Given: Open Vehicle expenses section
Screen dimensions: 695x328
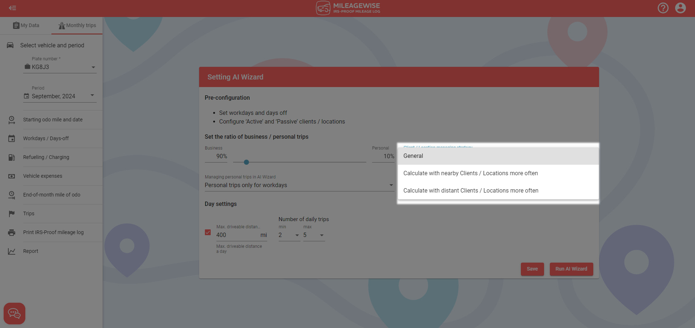Looking at the screenshot, I should (x=43, y=176).
